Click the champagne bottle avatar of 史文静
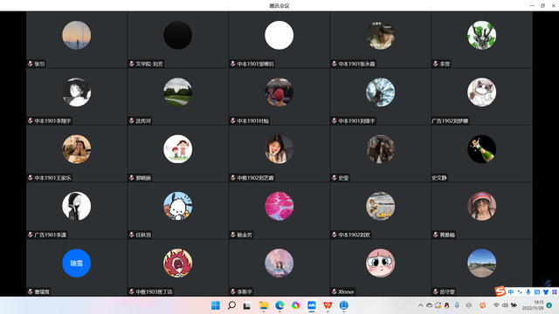This screenshot has height=314, width=559. click(481, 149)
